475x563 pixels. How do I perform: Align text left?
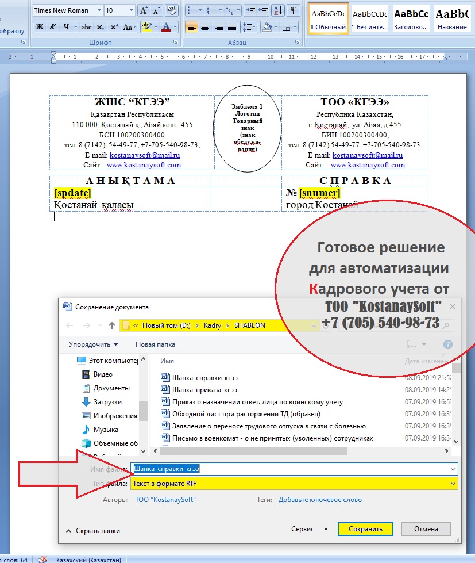(x=192, y=27)
